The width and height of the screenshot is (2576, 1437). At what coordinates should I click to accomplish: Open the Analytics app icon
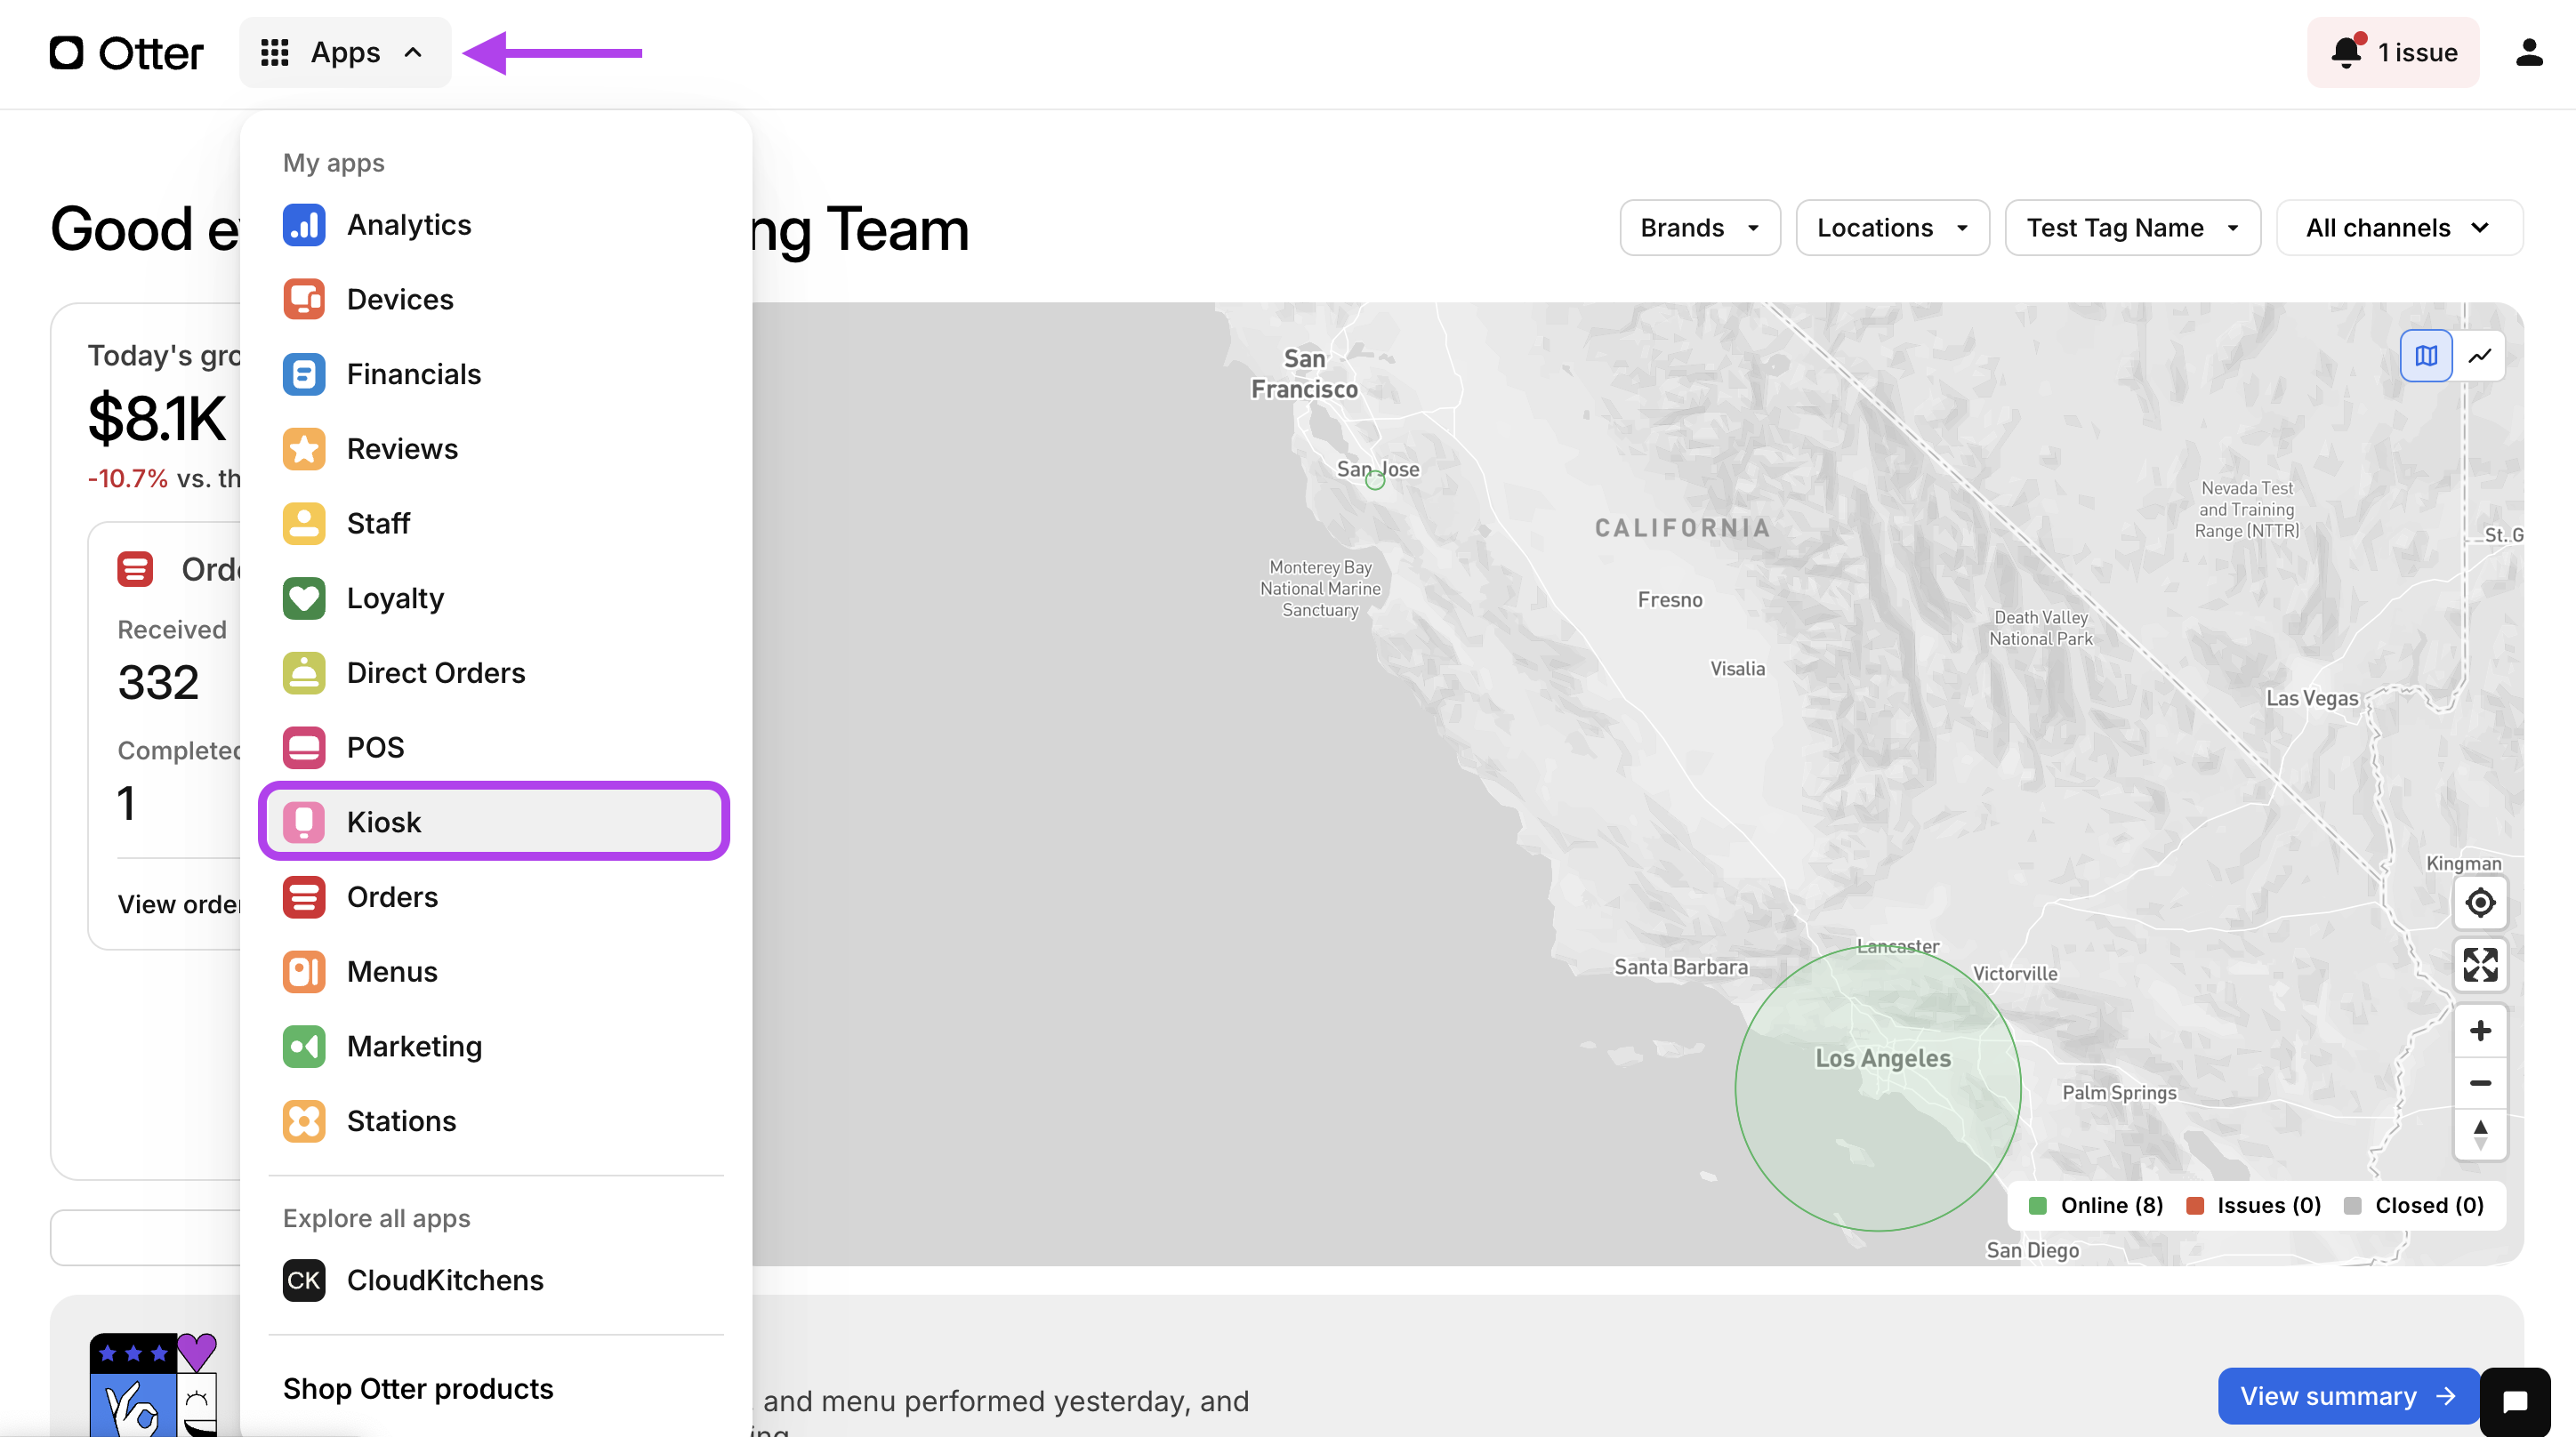pos(304,225)
